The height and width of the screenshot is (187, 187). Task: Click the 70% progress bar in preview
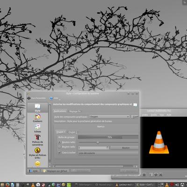[x=108, y=137]
